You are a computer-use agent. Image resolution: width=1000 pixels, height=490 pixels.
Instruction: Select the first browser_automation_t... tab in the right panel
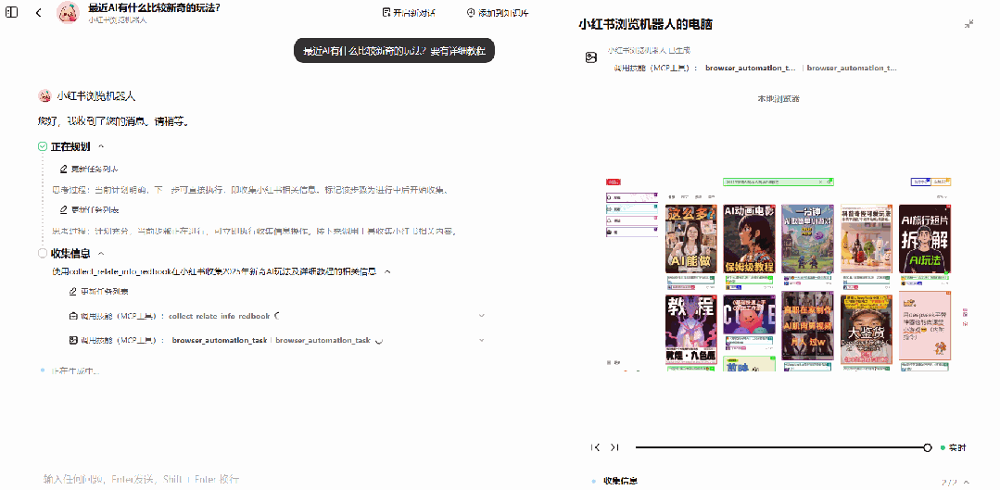pyautogui.click(x=751, y=68)
